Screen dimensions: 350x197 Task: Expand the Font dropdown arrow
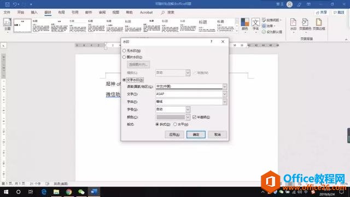225,102
